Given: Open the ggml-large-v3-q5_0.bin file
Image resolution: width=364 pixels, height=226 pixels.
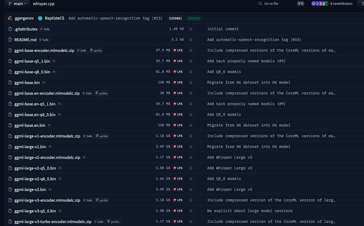Looking at the screenshot, I should (35, 211).
